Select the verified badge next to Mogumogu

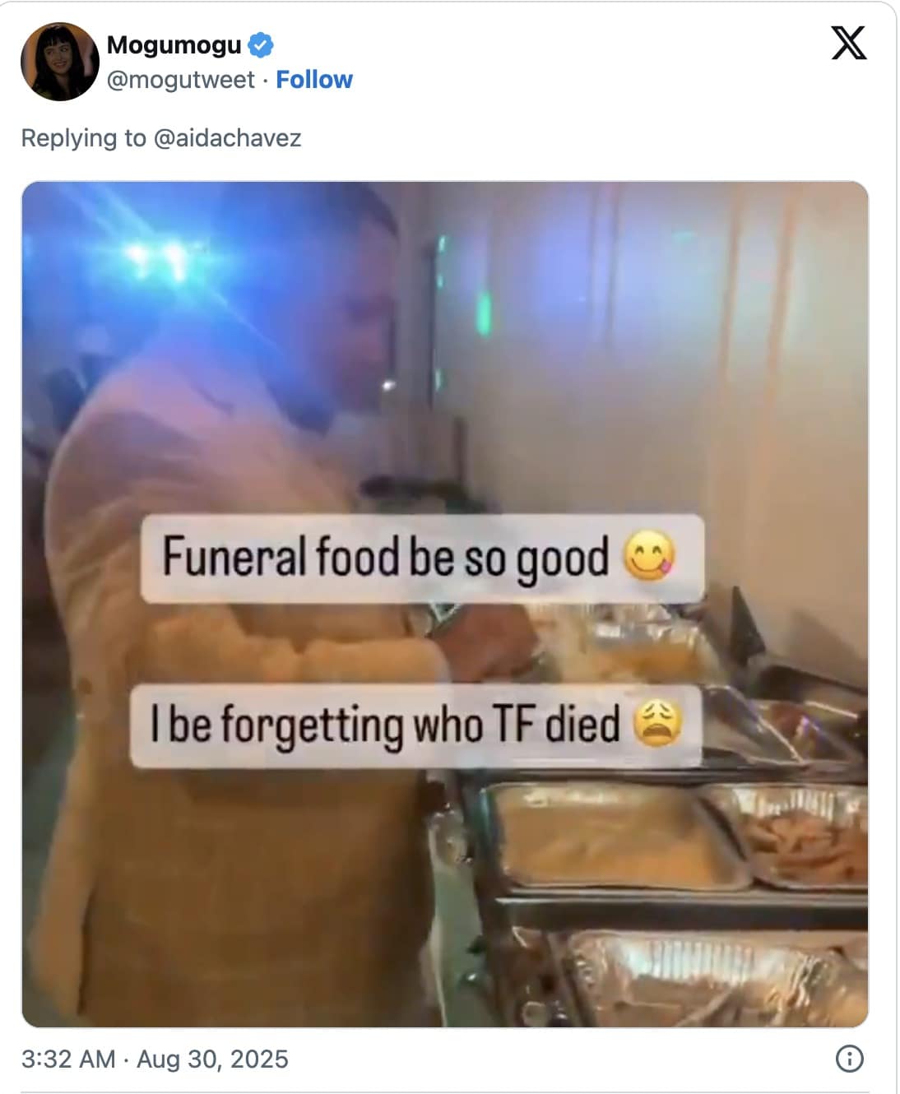click(261, 47)
